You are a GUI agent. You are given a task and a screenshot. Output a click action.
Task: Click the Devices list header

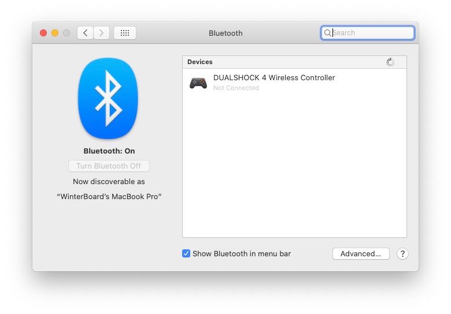click(294, 62)
